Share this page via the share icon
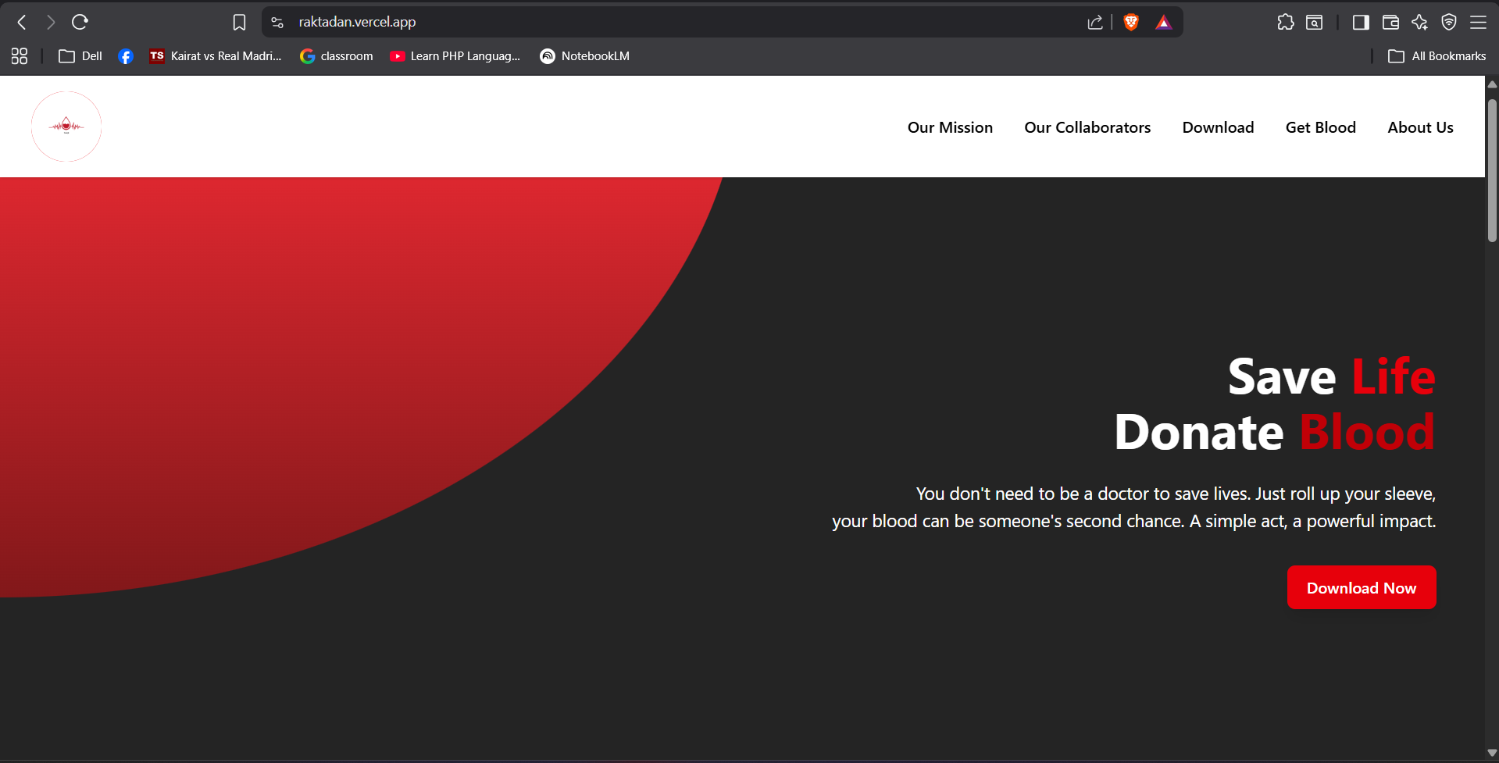1499x763 pixels. pos(1094,22)
